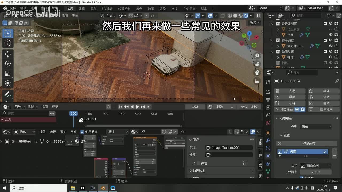Viewport: 342px width, 192px height.
Task: Click the 流体 physics button
Action: pyautogui.click(x=324, y=97)
